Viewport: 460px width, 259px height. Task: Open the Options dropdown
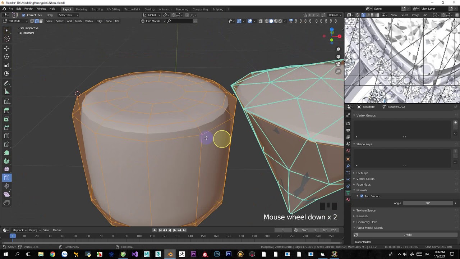(335, 15)
